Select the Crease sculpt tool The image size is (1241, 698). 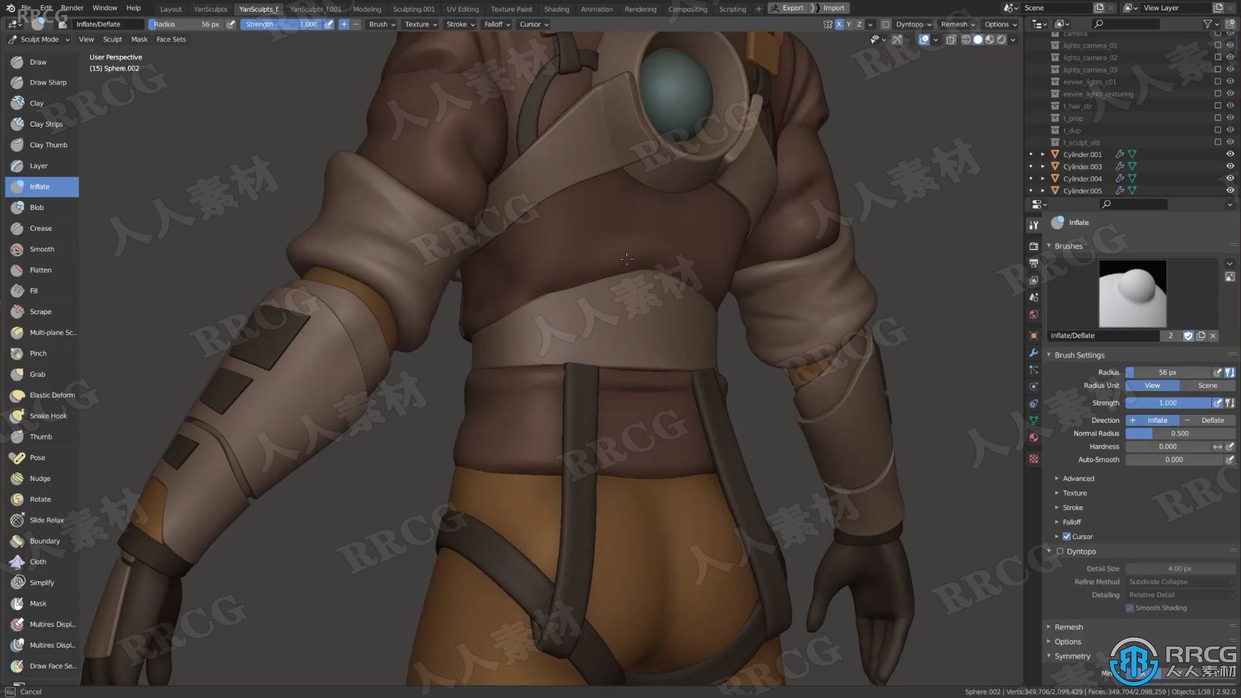pos(40,227)
